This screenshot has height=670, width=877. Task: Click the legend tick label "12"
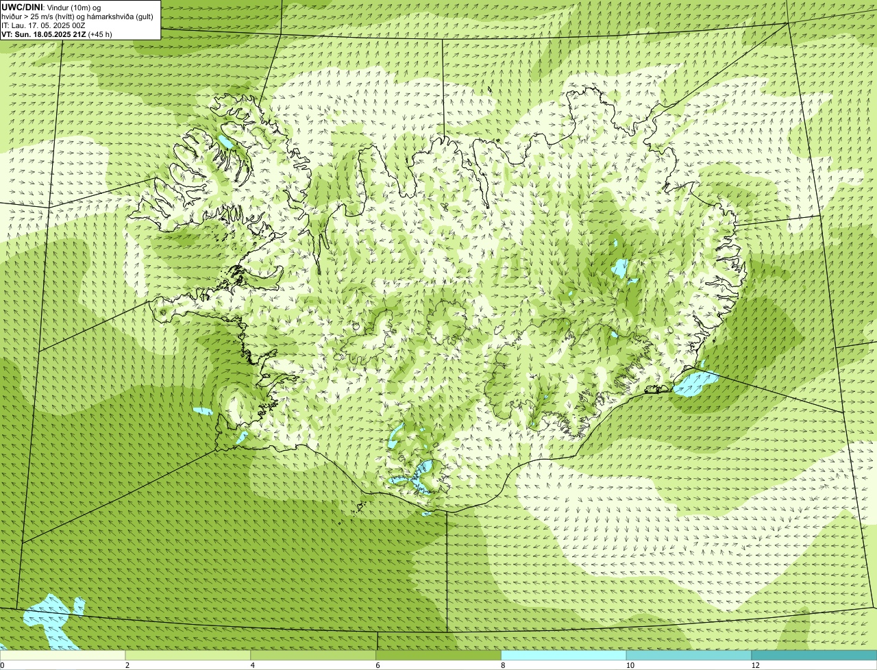755,665
